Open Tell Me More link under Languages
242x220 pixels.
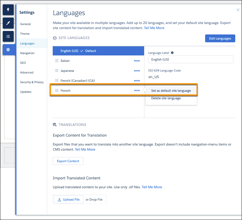154,28
